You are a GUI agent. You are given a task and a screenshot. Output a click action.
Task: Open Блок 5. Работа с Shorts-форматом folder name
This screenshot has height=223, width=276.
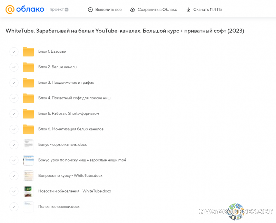[69, 114]
